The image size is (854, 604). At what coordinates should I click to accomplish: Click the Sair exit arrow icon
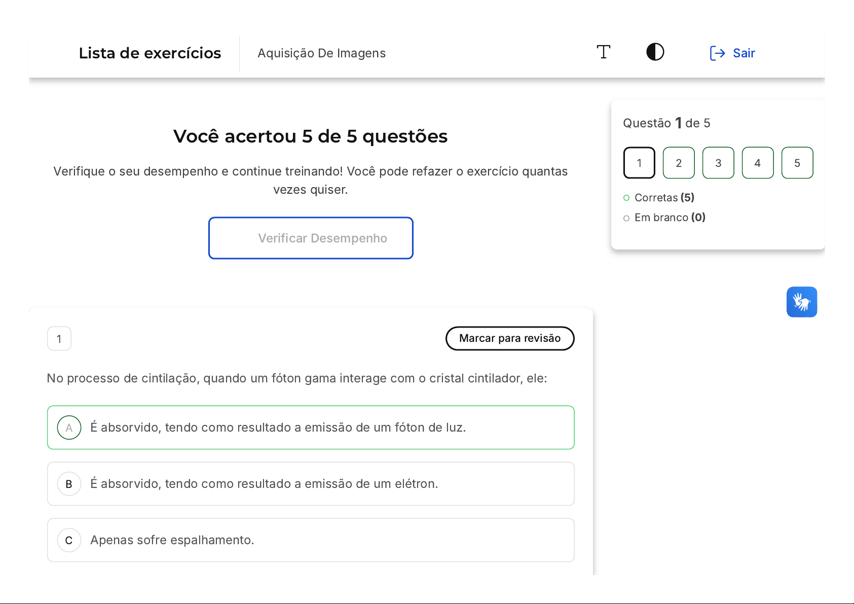click(x=717, y=53)
